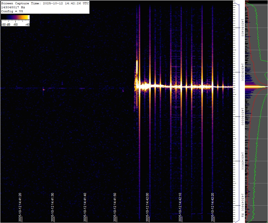Click the red circle marker above spectrum graph
The image size is (268, 223).
tap(247, 1)
